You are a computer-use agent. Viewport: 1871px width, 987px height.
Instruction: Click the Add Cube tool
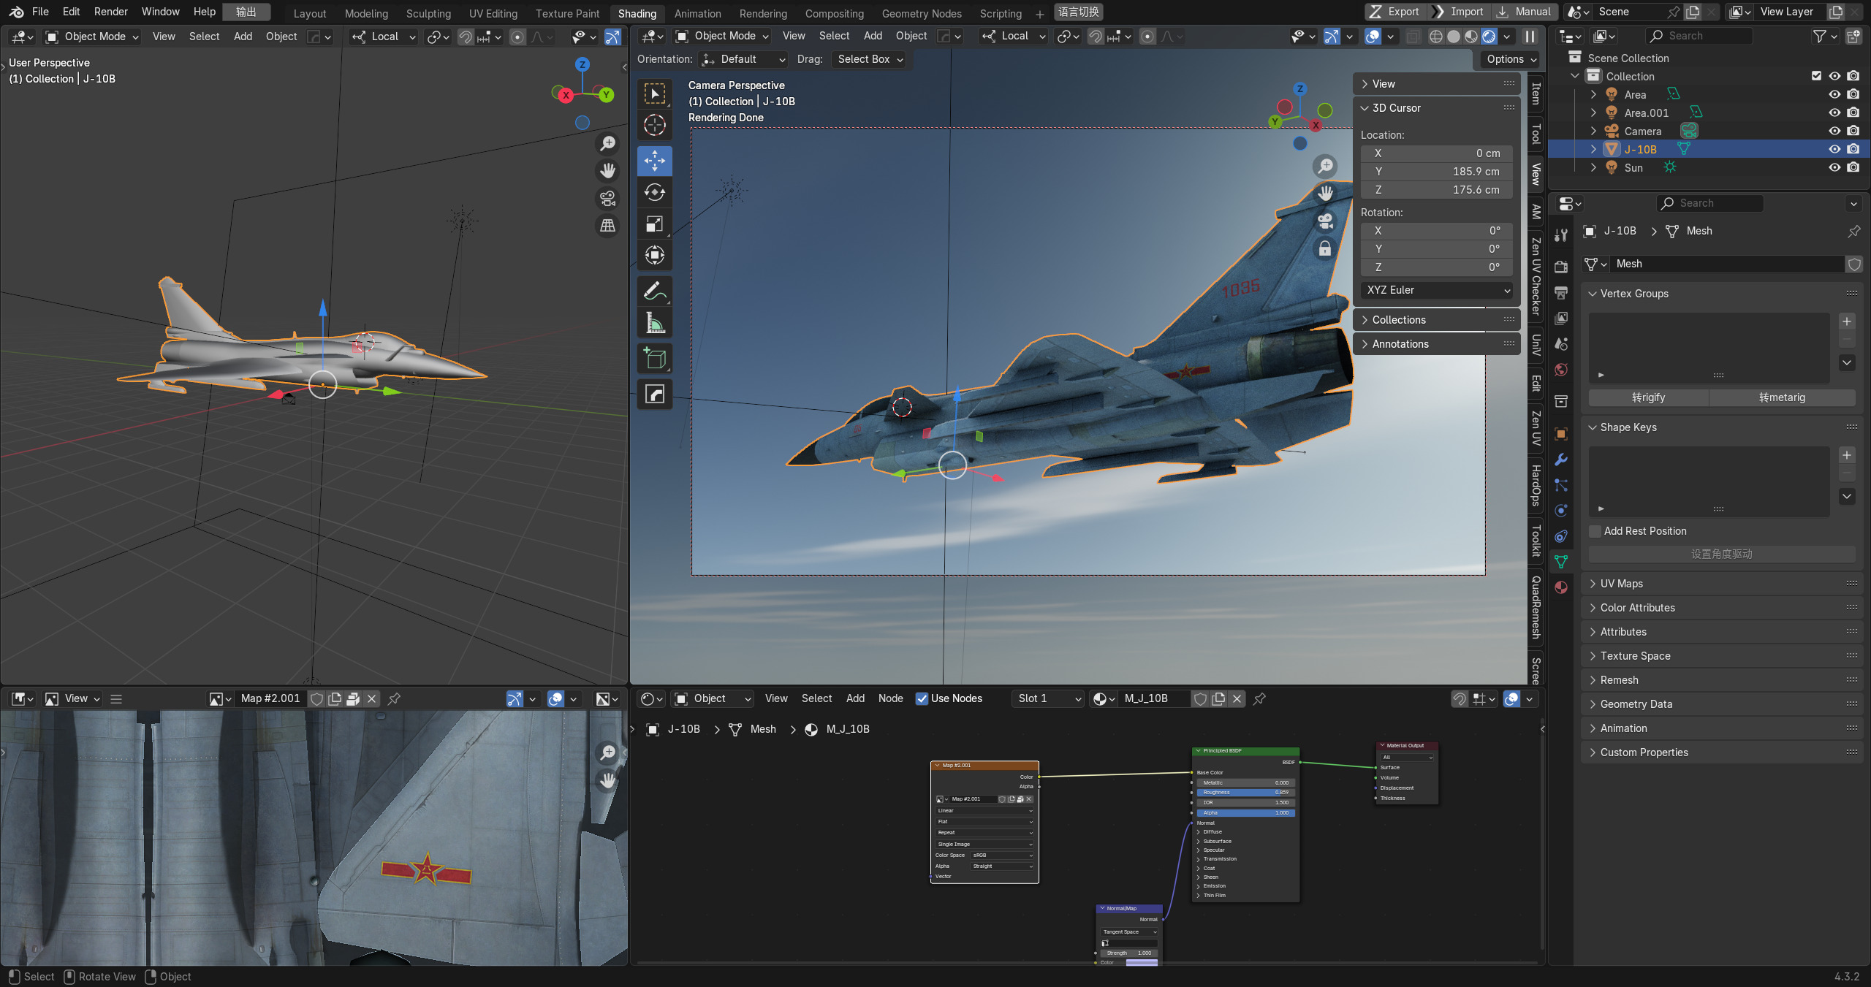point(654,359)
